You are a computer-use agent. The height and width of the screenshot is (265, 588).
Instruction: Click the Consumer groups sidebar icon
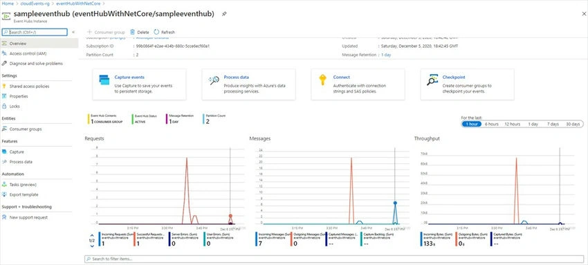pos(4,129)
